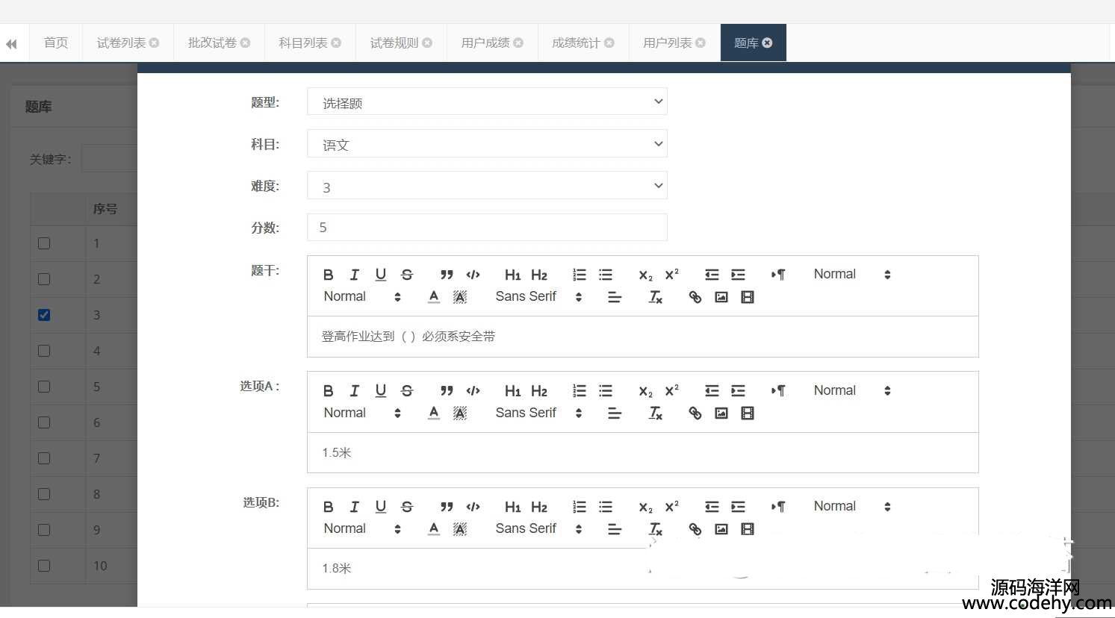Open the 科目 dropdown showing 语文
The height and width of the screenshot is (618, 1115).
487,144
